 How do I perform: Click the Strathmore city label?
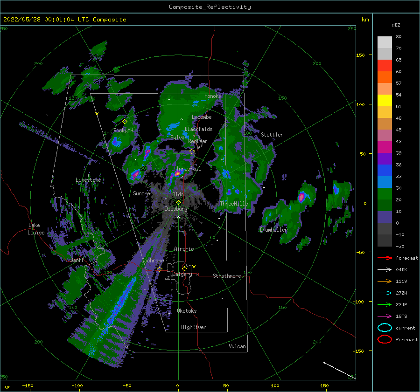pos(227,276)
